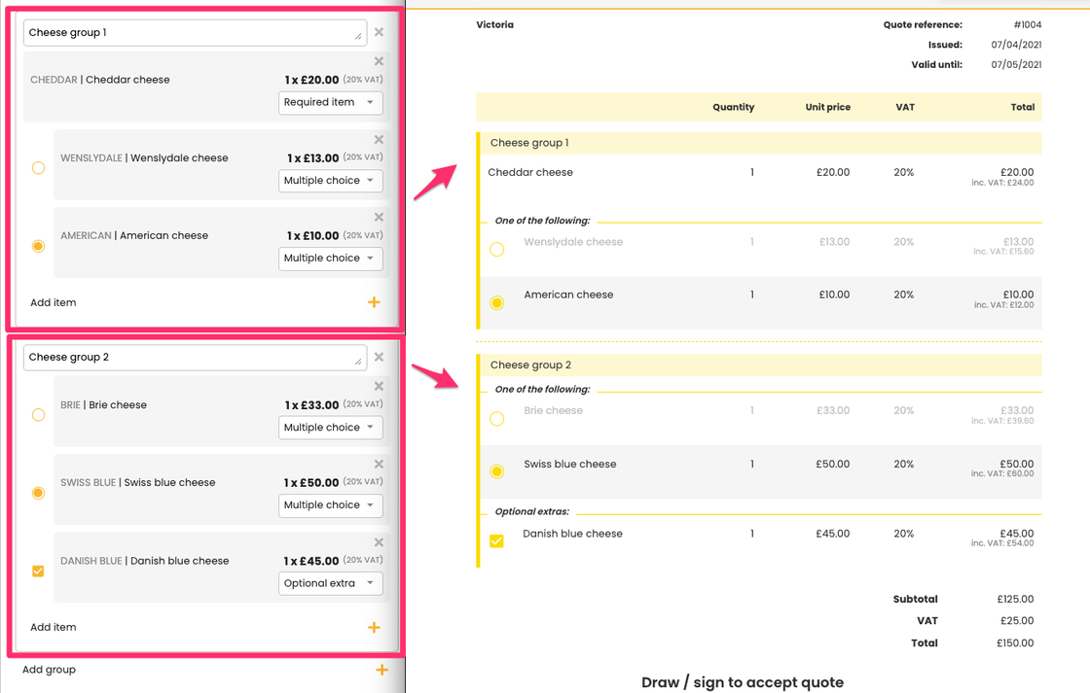This screenshot has width=1090, height=693.
Task: Untick Danish blue cheese in quote preview
Action: [x=496, y=540]
